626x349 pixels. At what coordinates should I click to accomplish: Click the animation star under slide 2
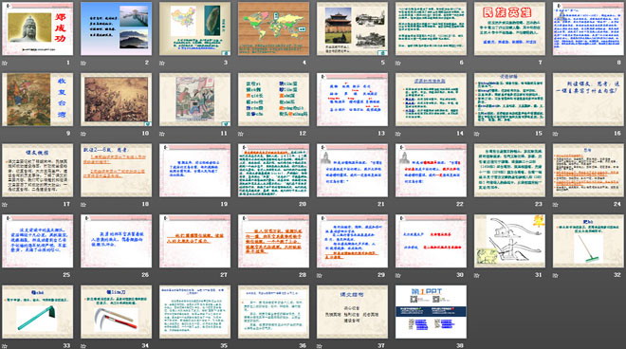pos(83,64)
